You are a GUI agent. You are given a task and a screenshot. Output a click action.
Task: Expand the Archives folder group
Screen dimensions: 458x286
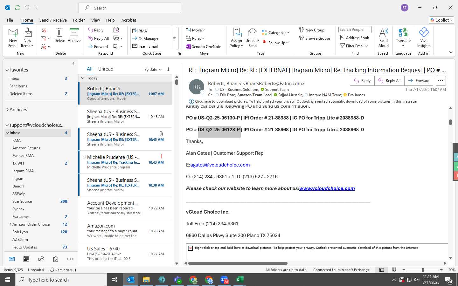point(7,110)
